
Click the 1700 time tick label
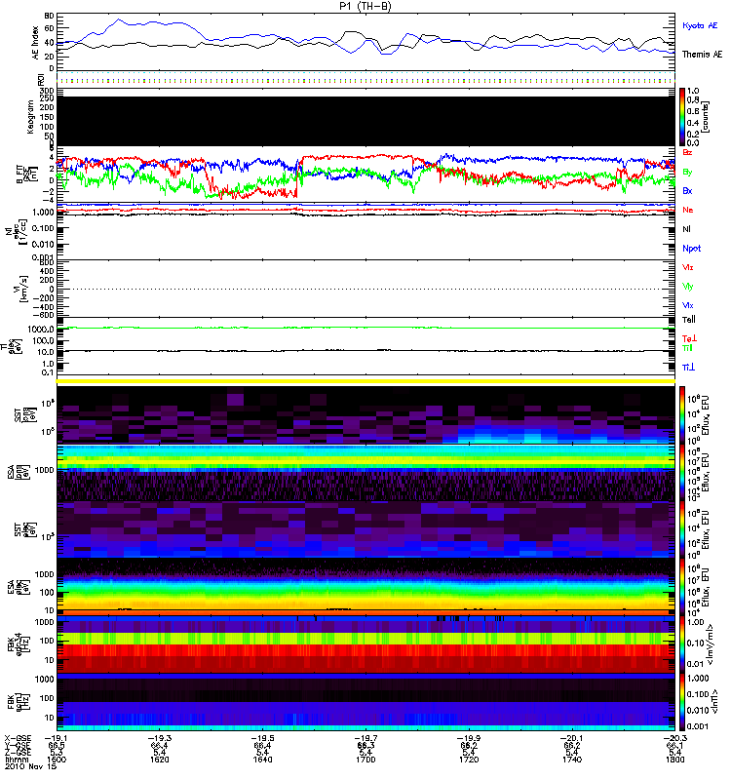click(365, 760)
